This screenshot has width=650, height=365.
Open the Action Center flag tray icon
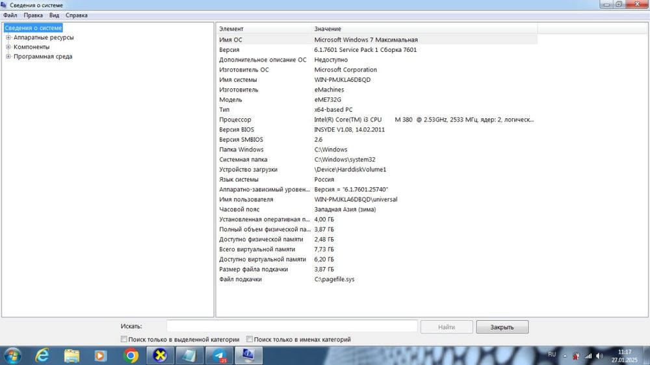[x=576, y=356]
